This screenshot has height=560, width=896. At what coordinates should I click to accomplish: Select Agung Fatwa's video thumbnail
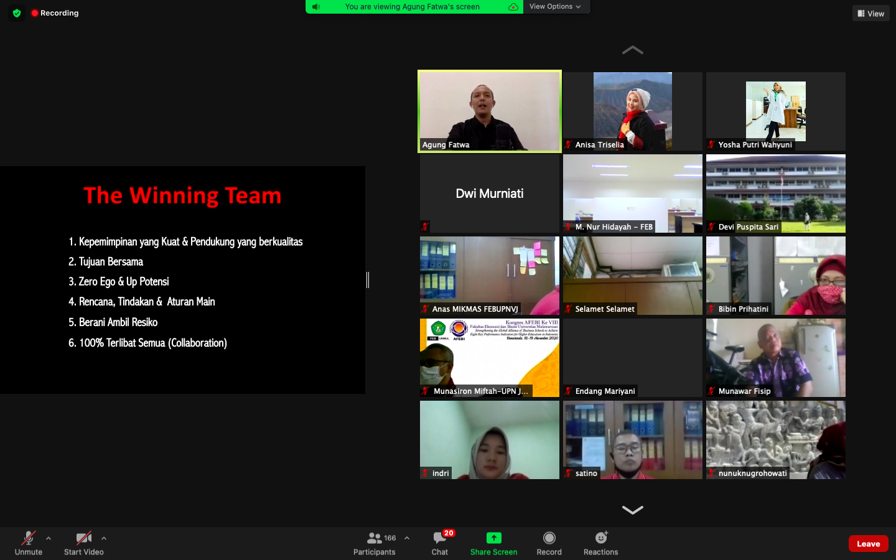tap(490, 111)
